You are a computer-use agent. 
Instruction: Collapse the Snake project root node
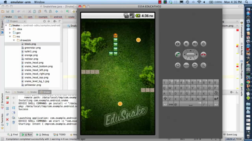tap(6, 25)
